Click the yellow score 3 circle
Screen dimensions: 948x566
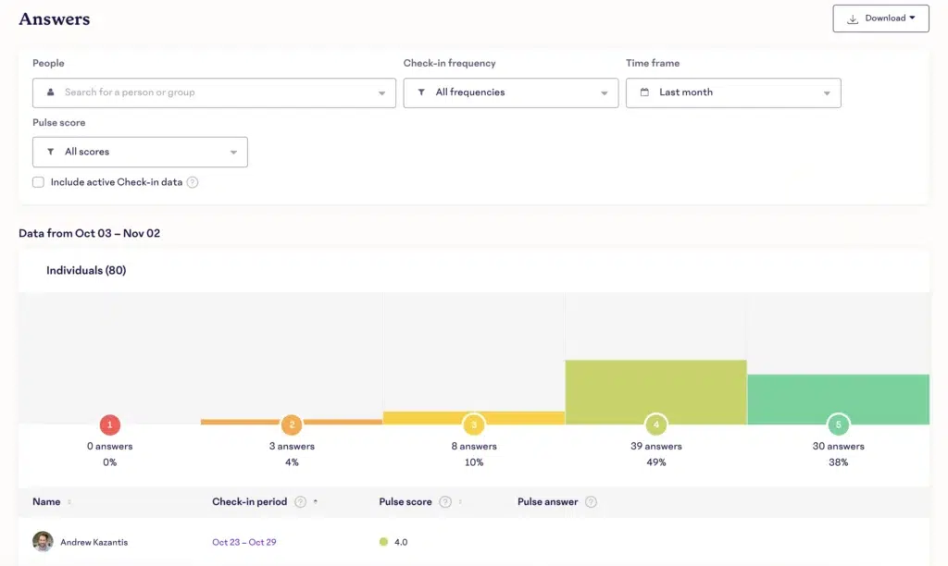(474, 424)
